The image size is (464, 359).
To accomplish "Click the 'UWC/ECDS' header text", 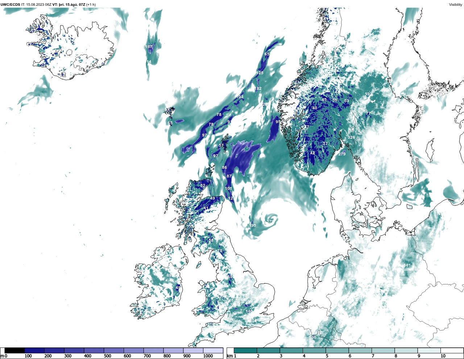I will (10, 4).
